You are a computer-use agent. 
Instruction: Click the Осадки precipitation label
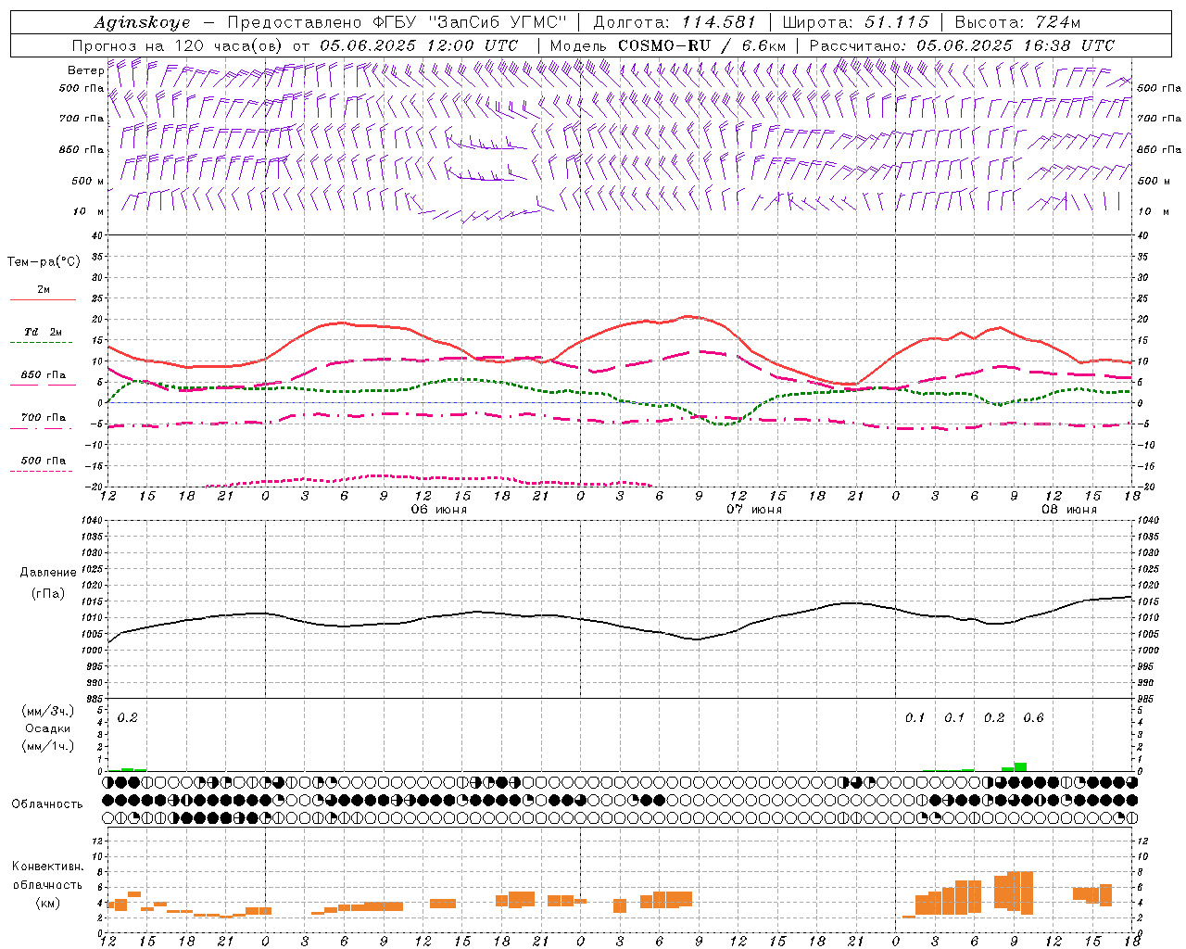point(47,728)
